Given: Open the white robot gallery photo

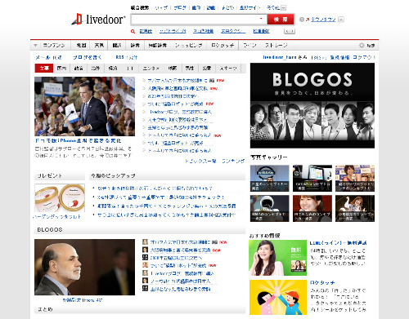Looking at the screenshot, I should tap(270, 208).
